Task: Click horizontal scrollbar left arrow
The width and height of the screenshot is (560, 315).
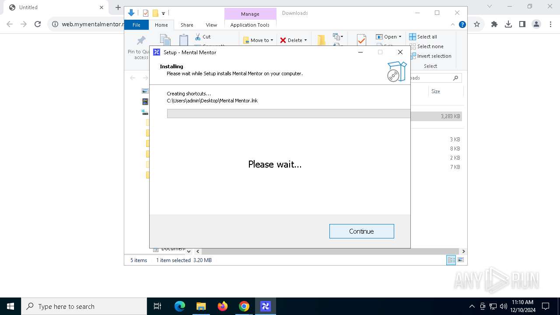Action: pos(198,251)
